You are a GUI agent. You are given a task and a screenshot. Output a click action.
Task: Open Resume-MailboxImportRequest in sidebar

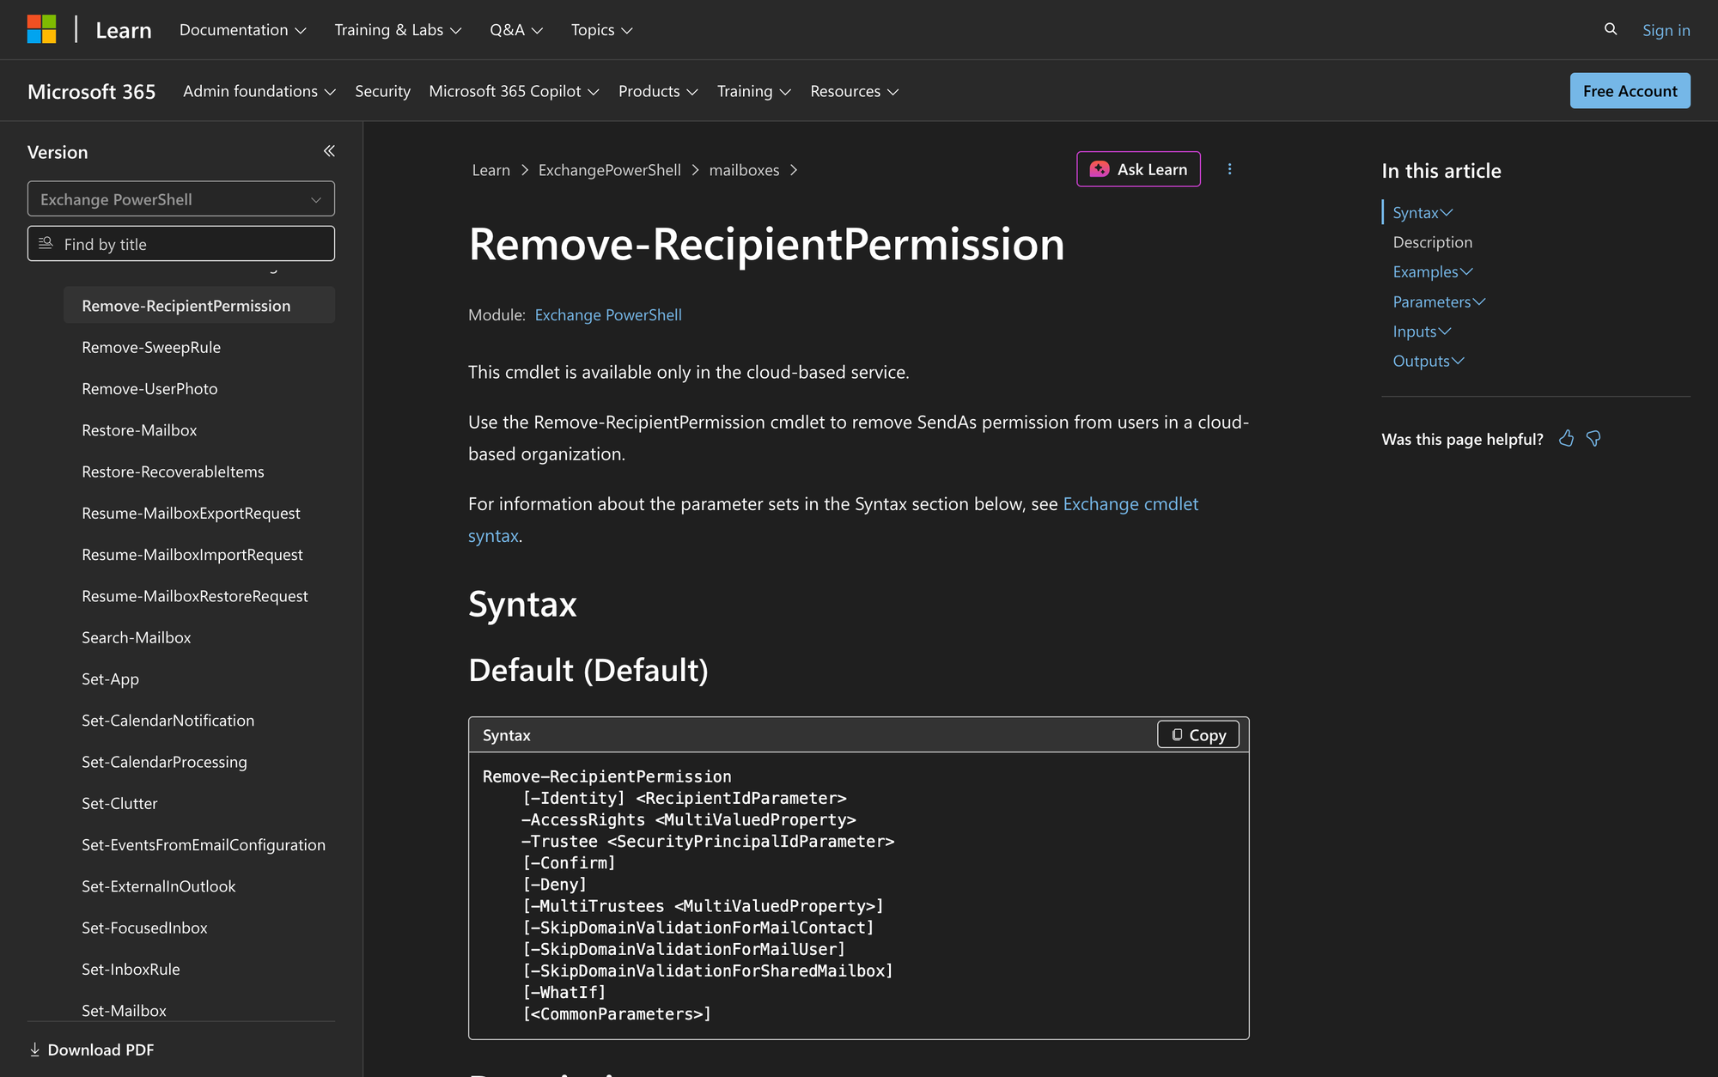[192, 555]
